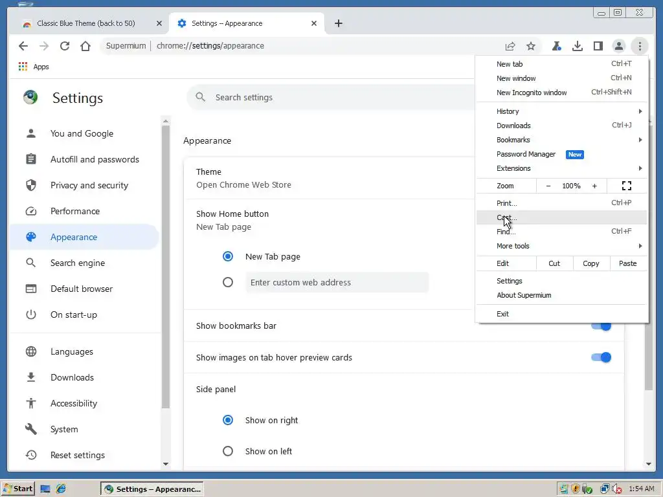The width and height of the screenshot is (663, 497).
Task: Choose New tab menu item
Action: point(561,64)
